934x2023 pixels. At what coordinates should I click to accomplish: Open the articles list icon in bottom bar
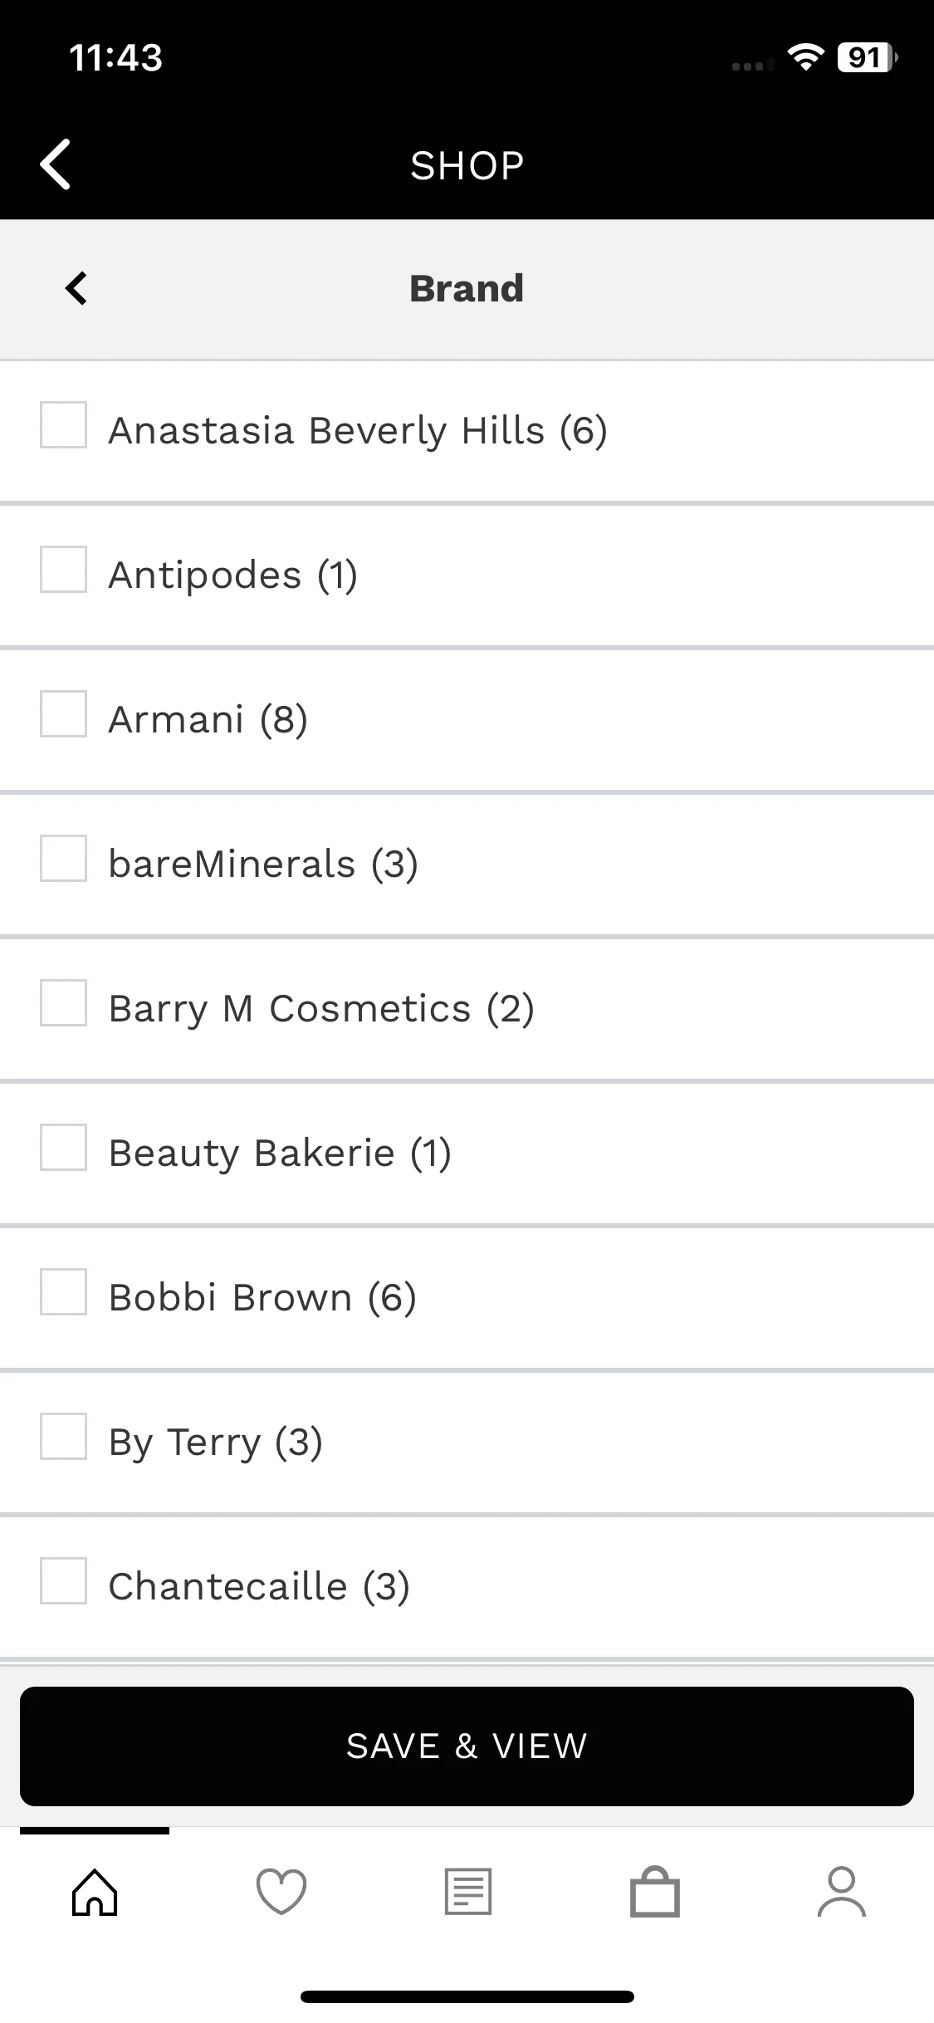[x=468, y=1892]
